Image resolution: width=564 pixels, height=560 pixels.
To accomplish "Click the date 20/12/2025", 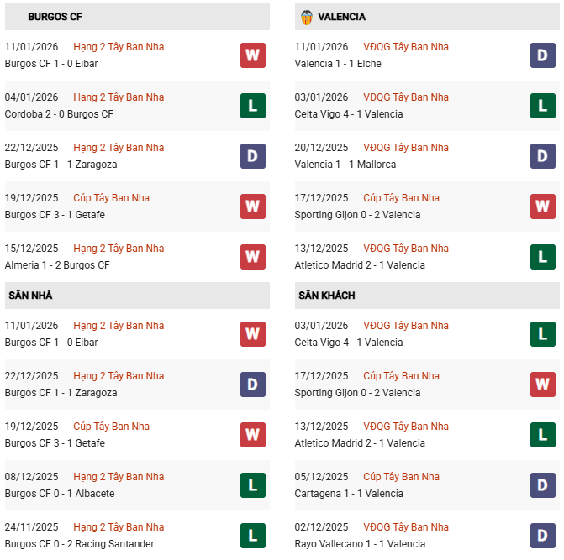I will point(321,148).
